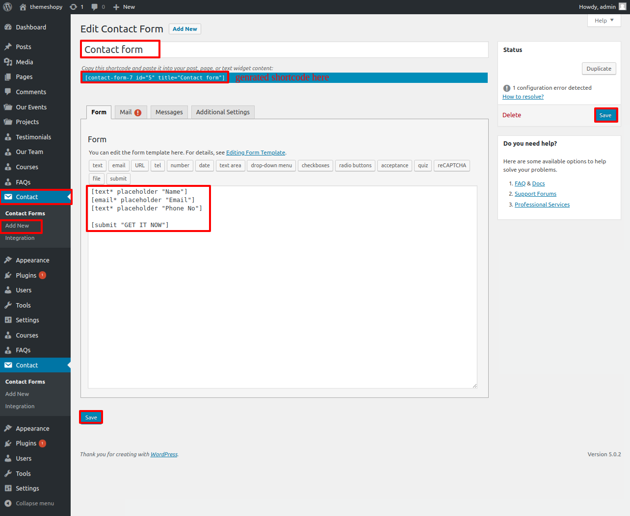This screenshot has height=516, width=630.
Task: Open the Dashboard sidebar icon
Action: [x=8, y=27]
